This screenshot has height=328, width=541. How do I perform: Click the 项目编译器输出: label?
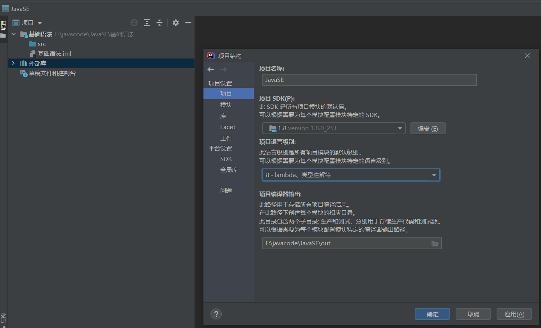pos(280,194)
